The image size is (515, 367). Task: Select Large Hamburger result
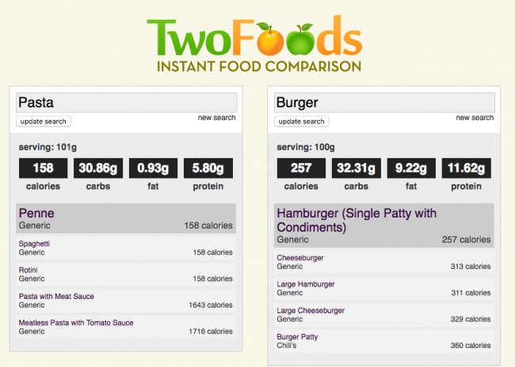tap(306, 284)
